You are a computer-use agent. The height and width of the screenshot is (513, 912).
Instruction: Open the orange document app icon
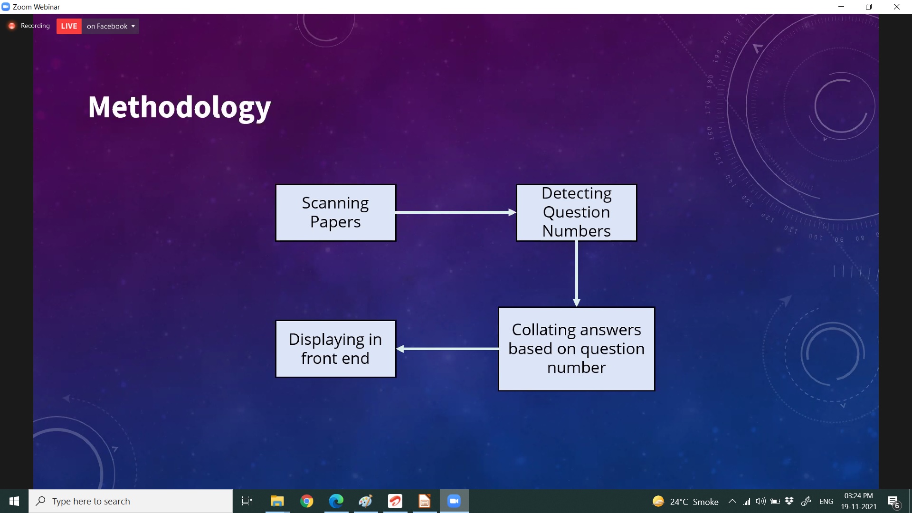pos(425,501)
